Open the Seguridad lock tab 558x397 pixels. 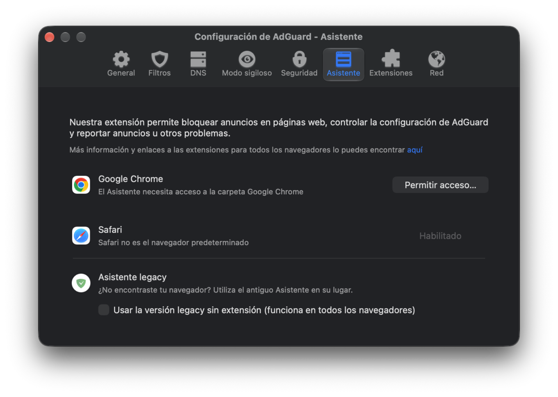click(x=299, y=64)
